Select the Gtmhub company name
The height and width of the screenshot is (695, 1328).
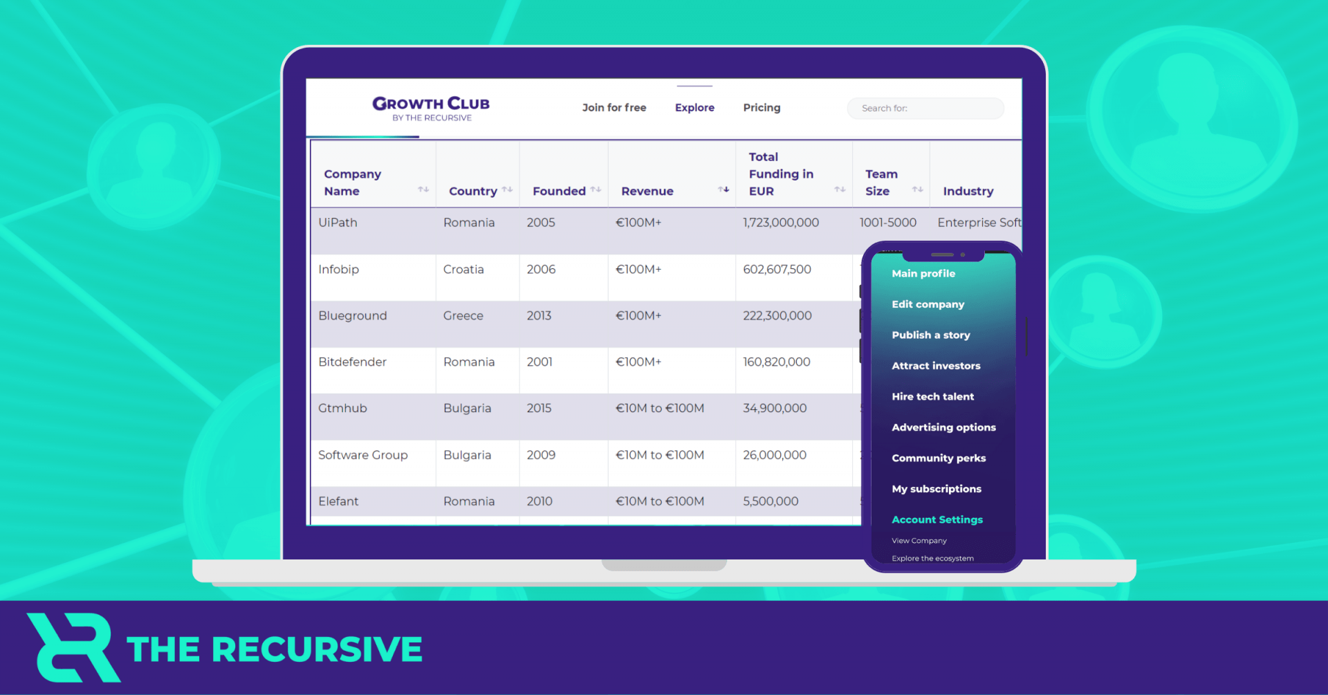tap(342, 408)
